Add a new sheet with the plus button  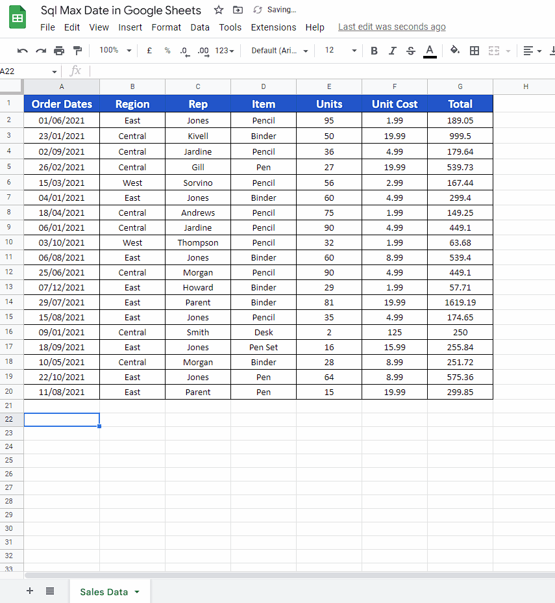(29, 591)
